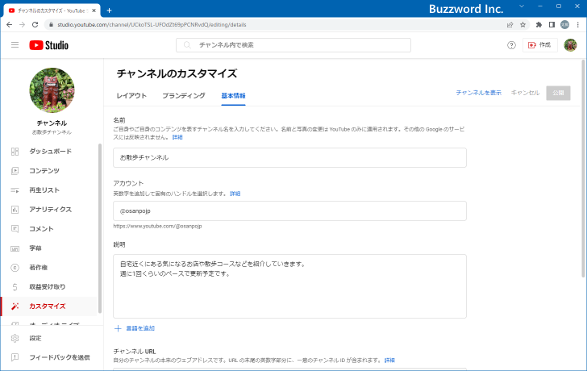Screen dimensions: 587x371
Task: Open the account avatar menu in Studio header
Action: click(570, 45)
